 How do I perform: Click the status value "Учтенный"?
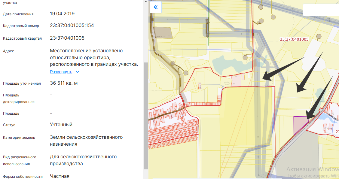click(61, 125)
